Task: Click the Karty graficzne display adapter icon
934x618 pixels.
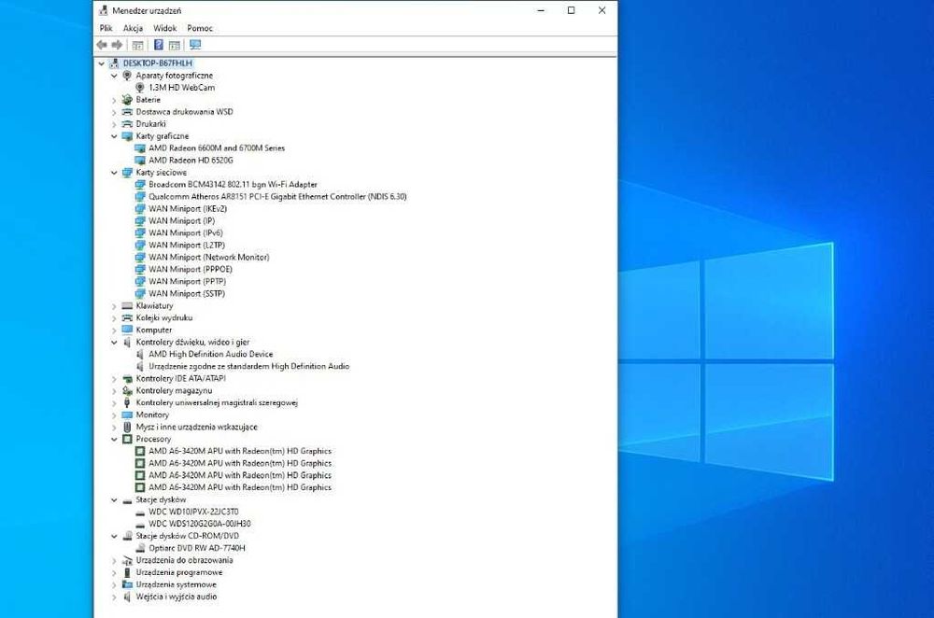Action: pyautogui.click(x=127, y=135)
